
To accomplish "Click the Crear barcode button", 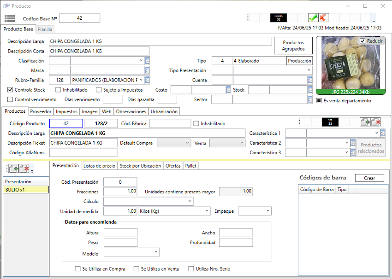I will 369,178.
